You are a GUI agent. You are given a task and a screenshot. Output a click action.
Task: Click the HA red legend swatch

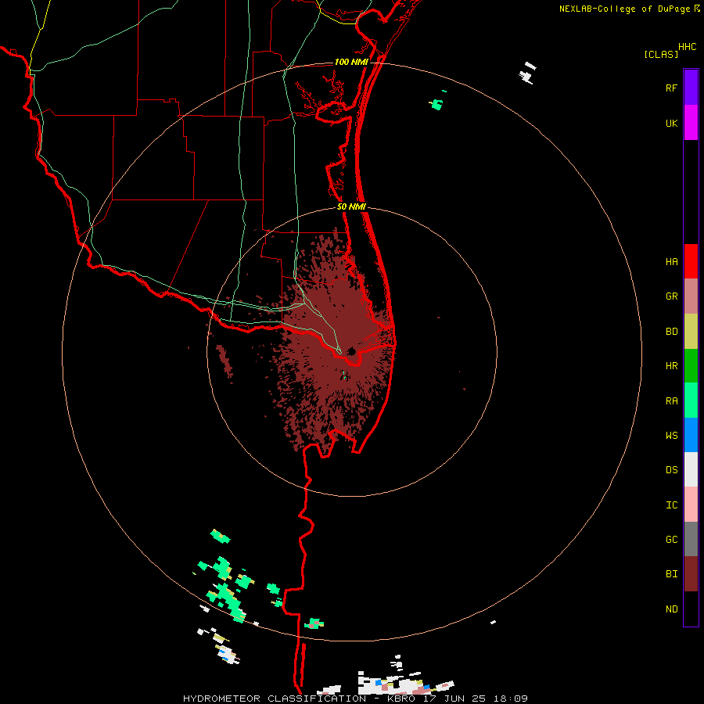[691, 261]
